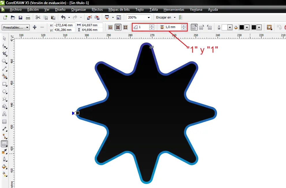Screen dimensions: 286x188
Task: Choose the Text tool
Action: pos(4,114)
